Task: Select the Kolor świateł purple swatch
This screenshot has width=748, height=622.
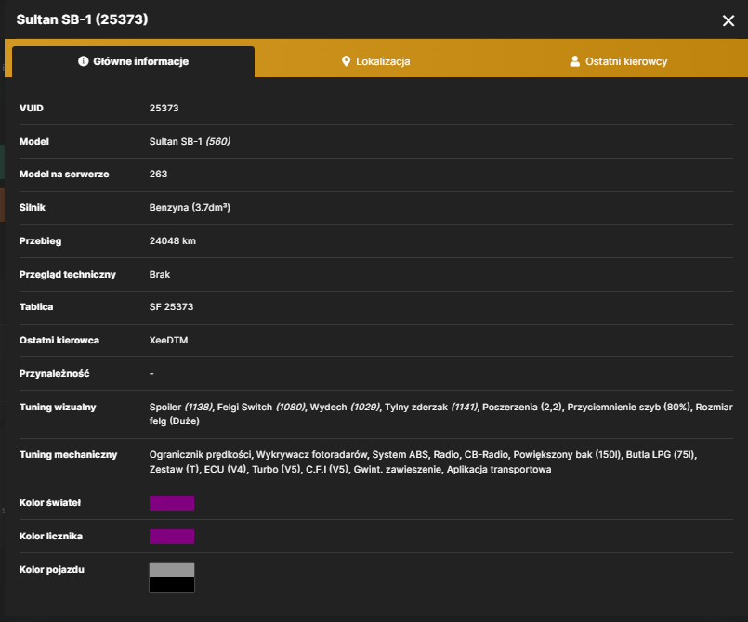Action: tap(172, 503)
